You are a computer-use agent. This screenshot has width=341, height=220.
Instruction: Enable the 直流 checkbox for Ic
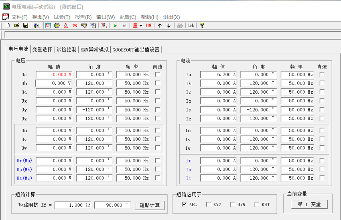click(x=322, y=92)
